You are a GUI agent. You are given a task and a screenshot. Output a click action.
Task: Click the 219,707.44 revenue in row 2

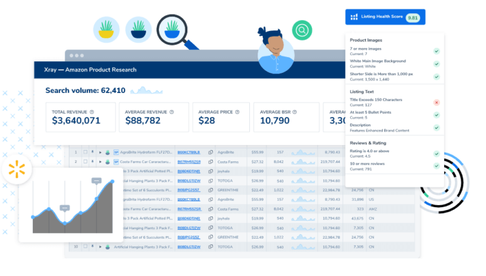pos(330,161)
